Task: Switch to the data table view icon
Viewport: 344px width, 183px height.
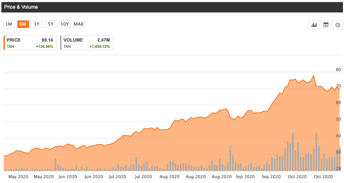Action: click(x=326, y=25)
